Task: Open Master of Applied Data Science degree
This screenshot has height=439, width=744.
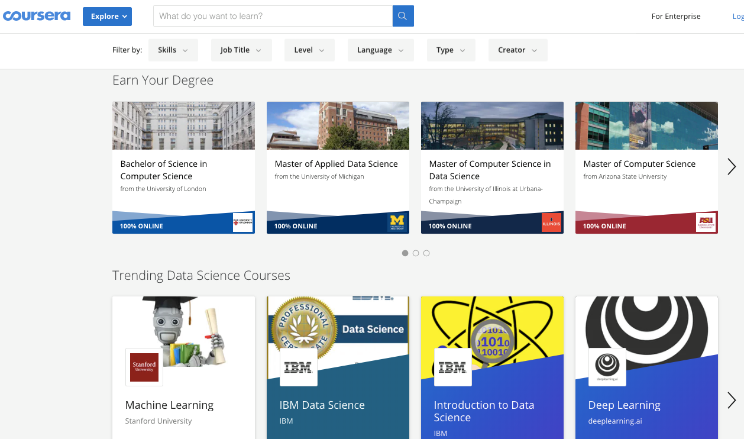Action: [336, 164]
